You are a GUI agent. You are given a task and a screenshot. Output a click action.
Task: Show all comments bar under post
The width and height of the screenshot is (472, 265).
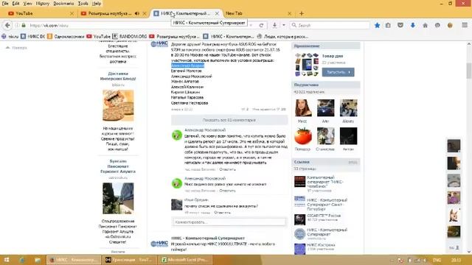[x=229, y=120]
